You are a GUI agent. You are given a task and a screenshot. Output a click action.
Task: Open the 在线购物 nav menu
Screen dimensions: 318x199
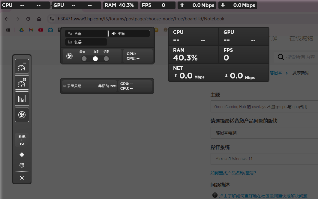point(301,38)
